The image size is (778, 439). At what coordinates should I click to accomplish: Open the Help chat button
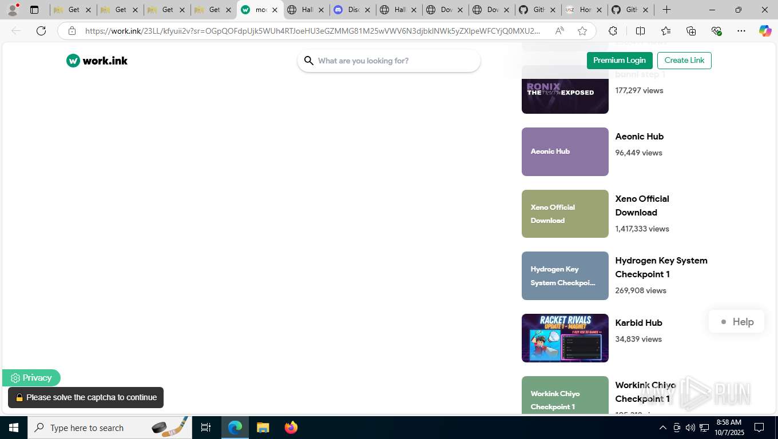click(x=737, y=322)
